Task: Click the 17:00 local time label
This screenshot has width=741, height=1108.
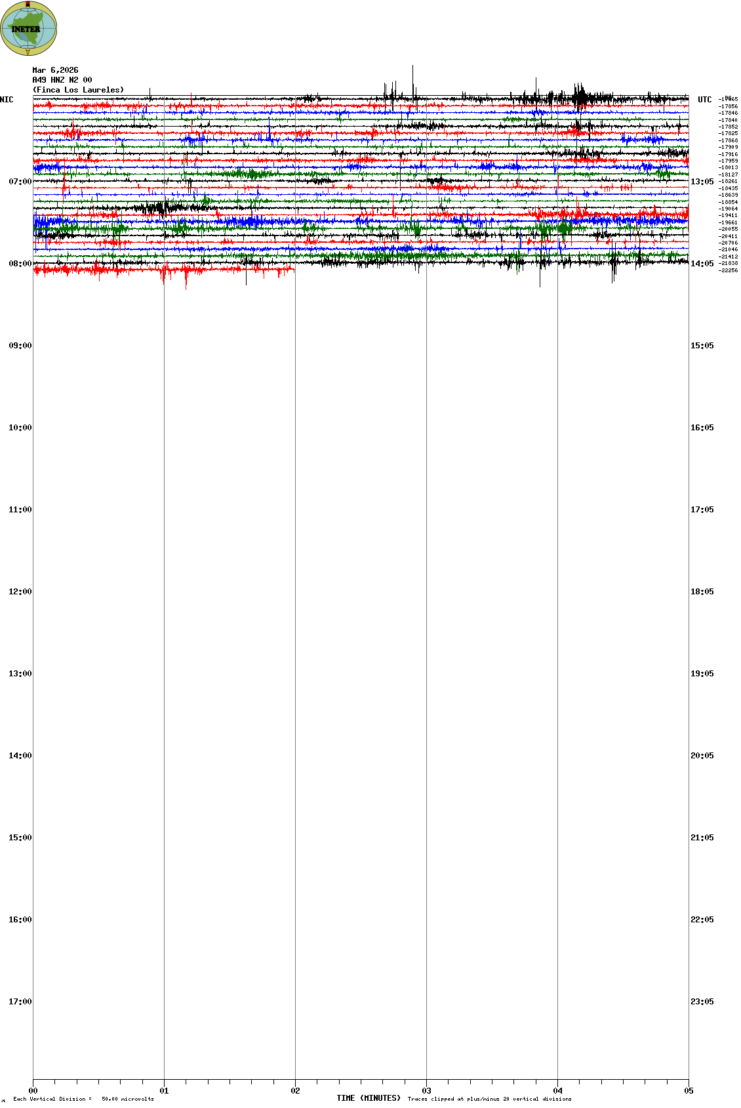Action: point(20,1002)
